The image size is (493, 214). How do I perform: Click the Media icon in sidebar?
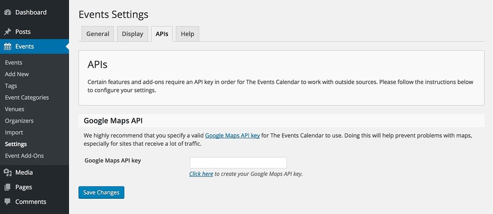pyautogui.click(x=7, y=172)
